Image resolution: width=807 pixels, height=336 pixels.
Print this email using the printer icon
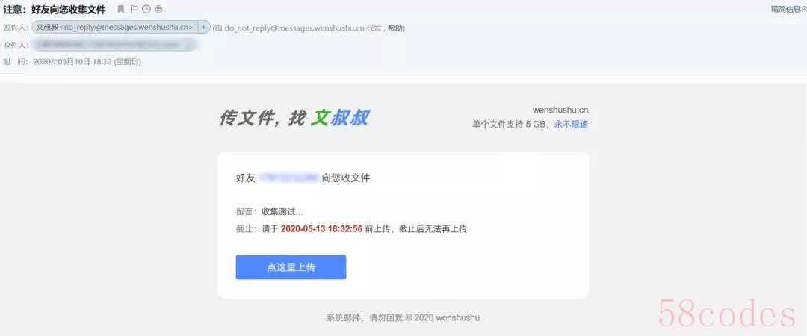point(159,9)
